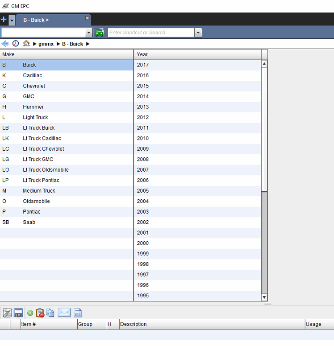Open the history clock icon
The width and height of the screenshot is (334, 346).
(16, 44)
